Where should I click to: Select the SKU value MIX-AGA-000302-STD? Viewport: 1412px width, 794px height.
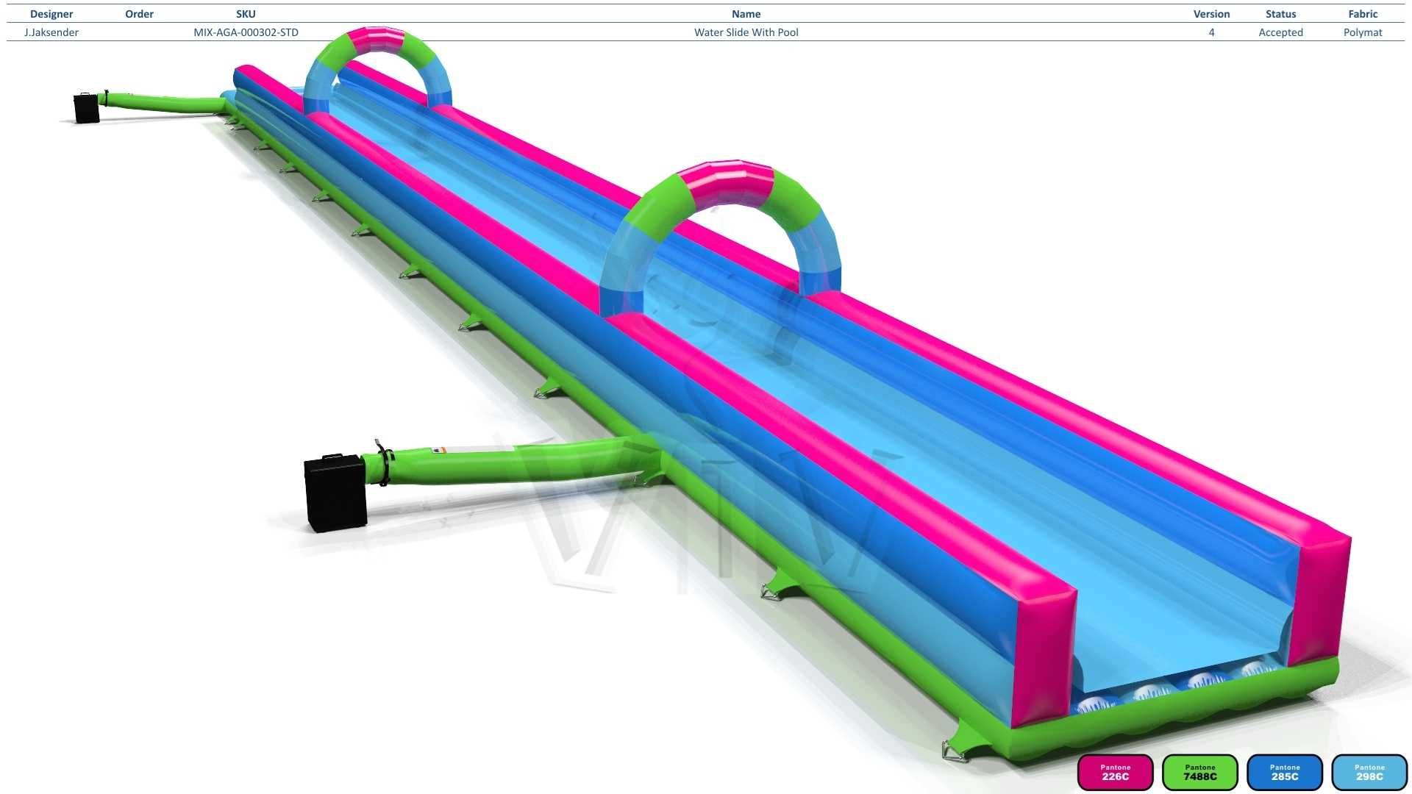[246, 32]
